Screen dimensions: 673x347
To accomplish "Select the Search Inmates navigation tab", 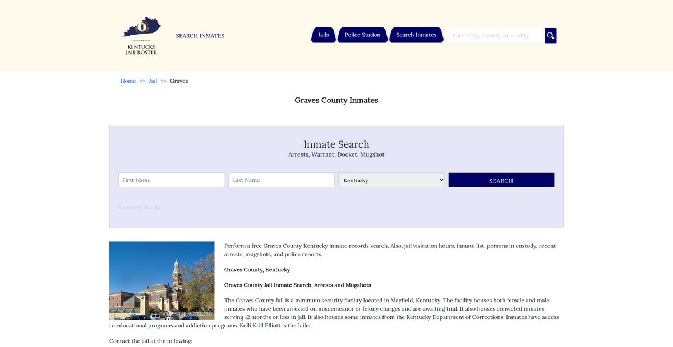I will click(x=416, y=35).
